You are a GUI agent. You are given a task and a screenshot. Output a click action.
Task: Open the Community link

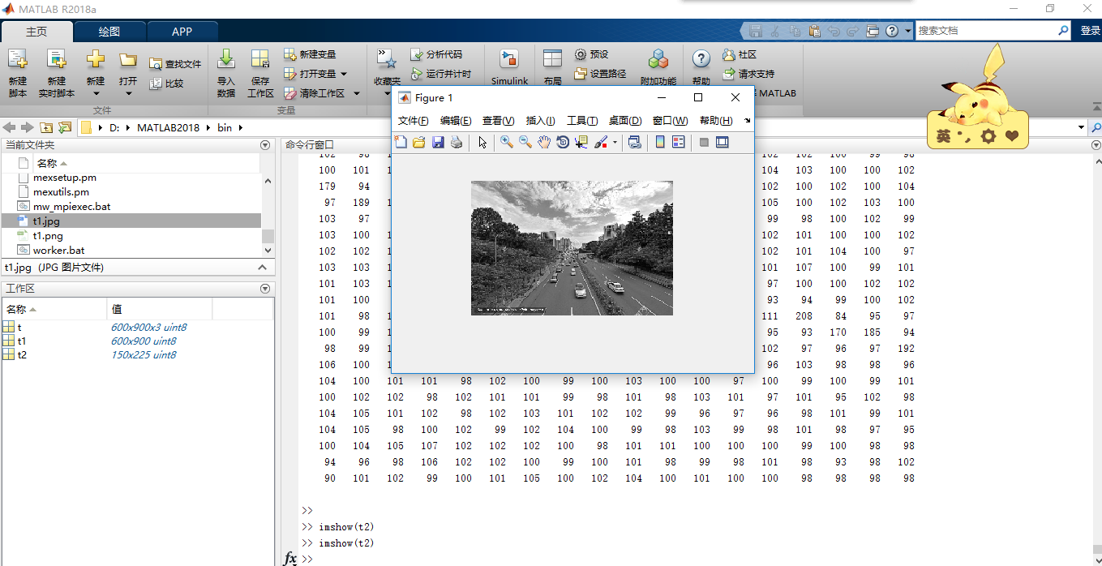click(x=739, y=54)
